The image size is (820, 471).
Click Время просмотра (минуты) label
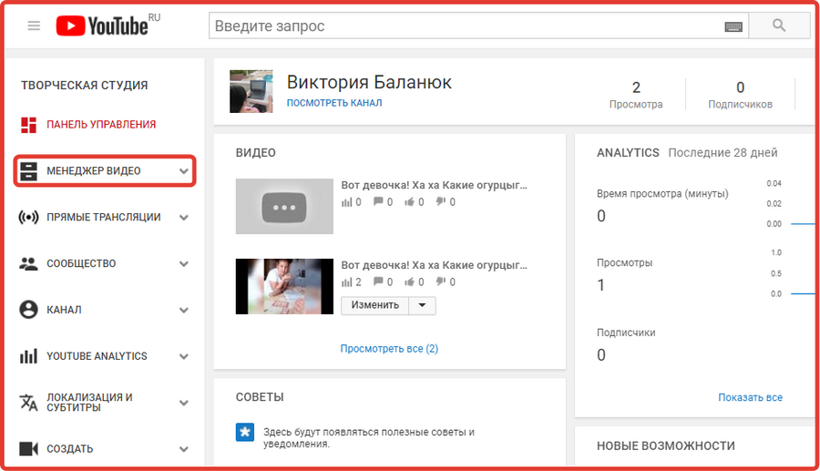click(x=662, y=193)
